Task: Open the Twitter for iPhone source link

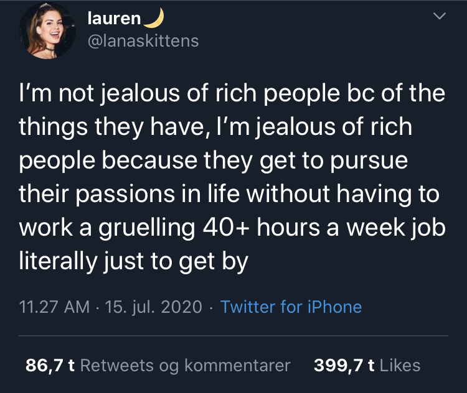Action: 291,307
